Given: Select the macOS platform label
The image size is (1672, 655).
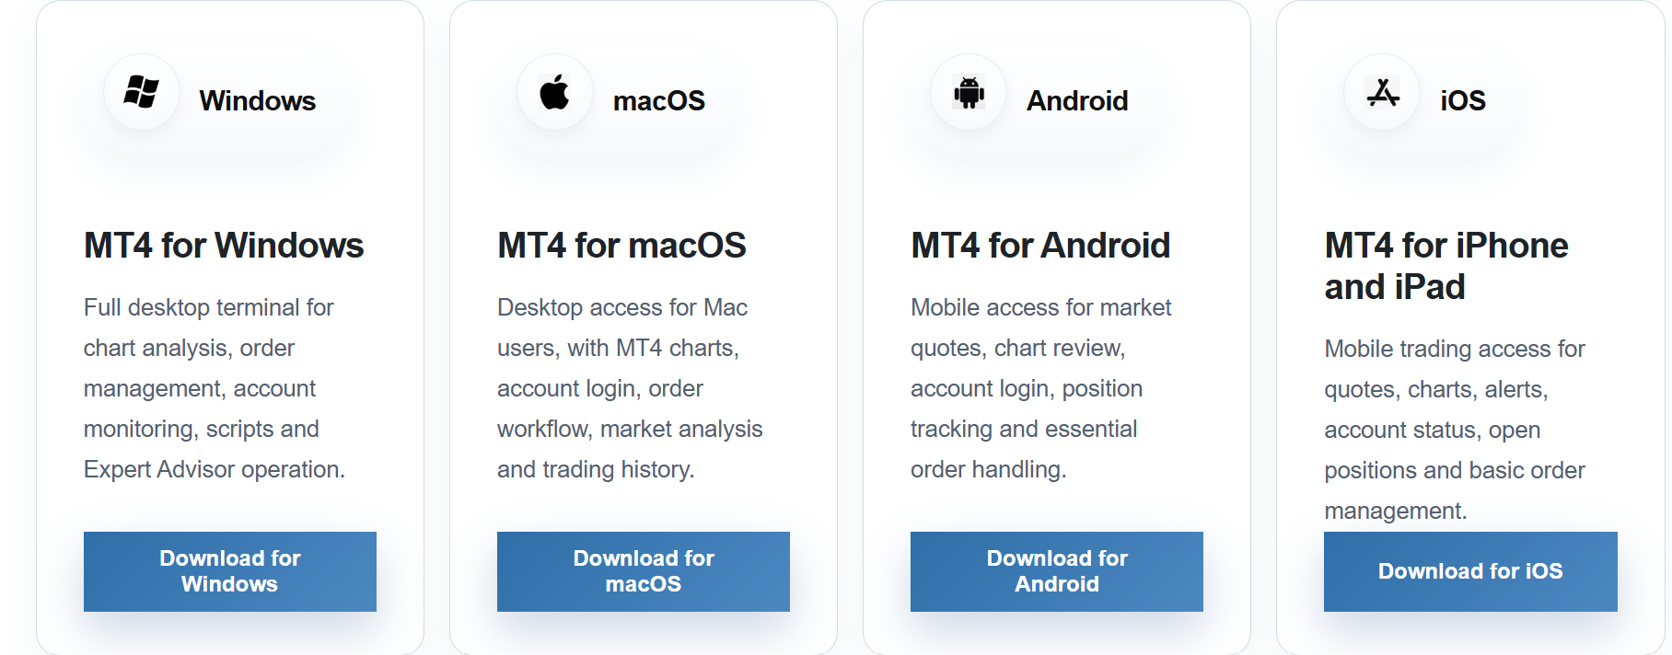Looking at the screenshot, I should coord(659,100).
